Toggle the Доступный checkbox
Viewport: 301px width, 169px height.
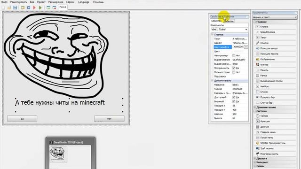click(x=234, y=97)
